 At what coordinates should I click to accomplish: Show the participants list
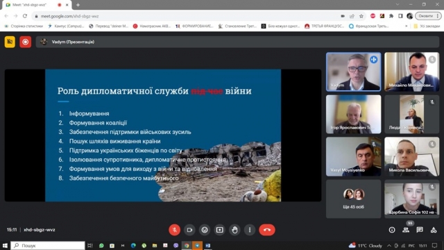click(406, 230)
